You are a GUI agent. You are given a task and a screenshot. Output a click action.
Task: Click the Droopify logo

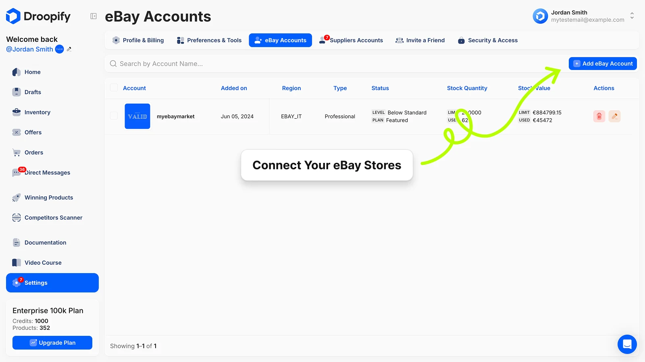38,16
